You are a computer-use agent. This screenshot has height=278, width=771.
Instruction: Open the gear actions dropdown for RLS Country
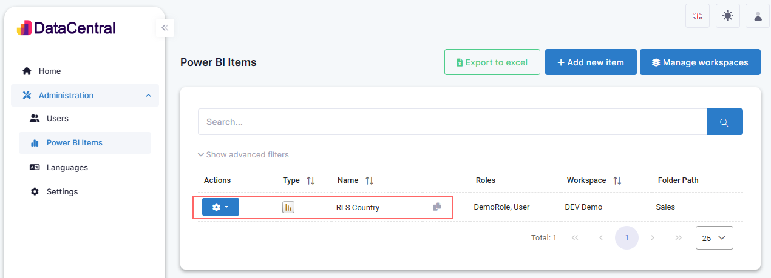[220, 207]
